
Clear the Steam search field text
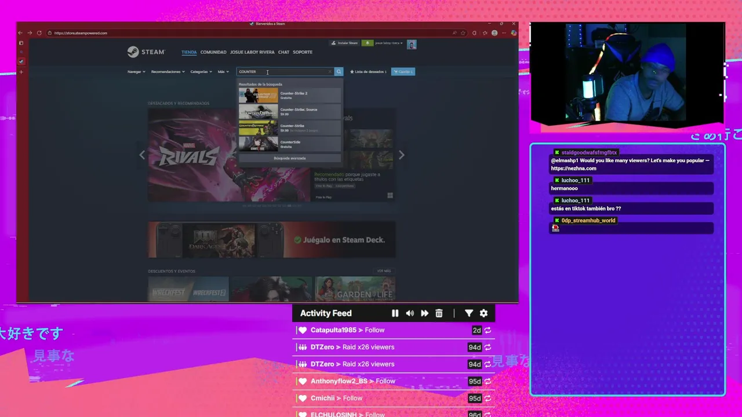coord(330,72)
